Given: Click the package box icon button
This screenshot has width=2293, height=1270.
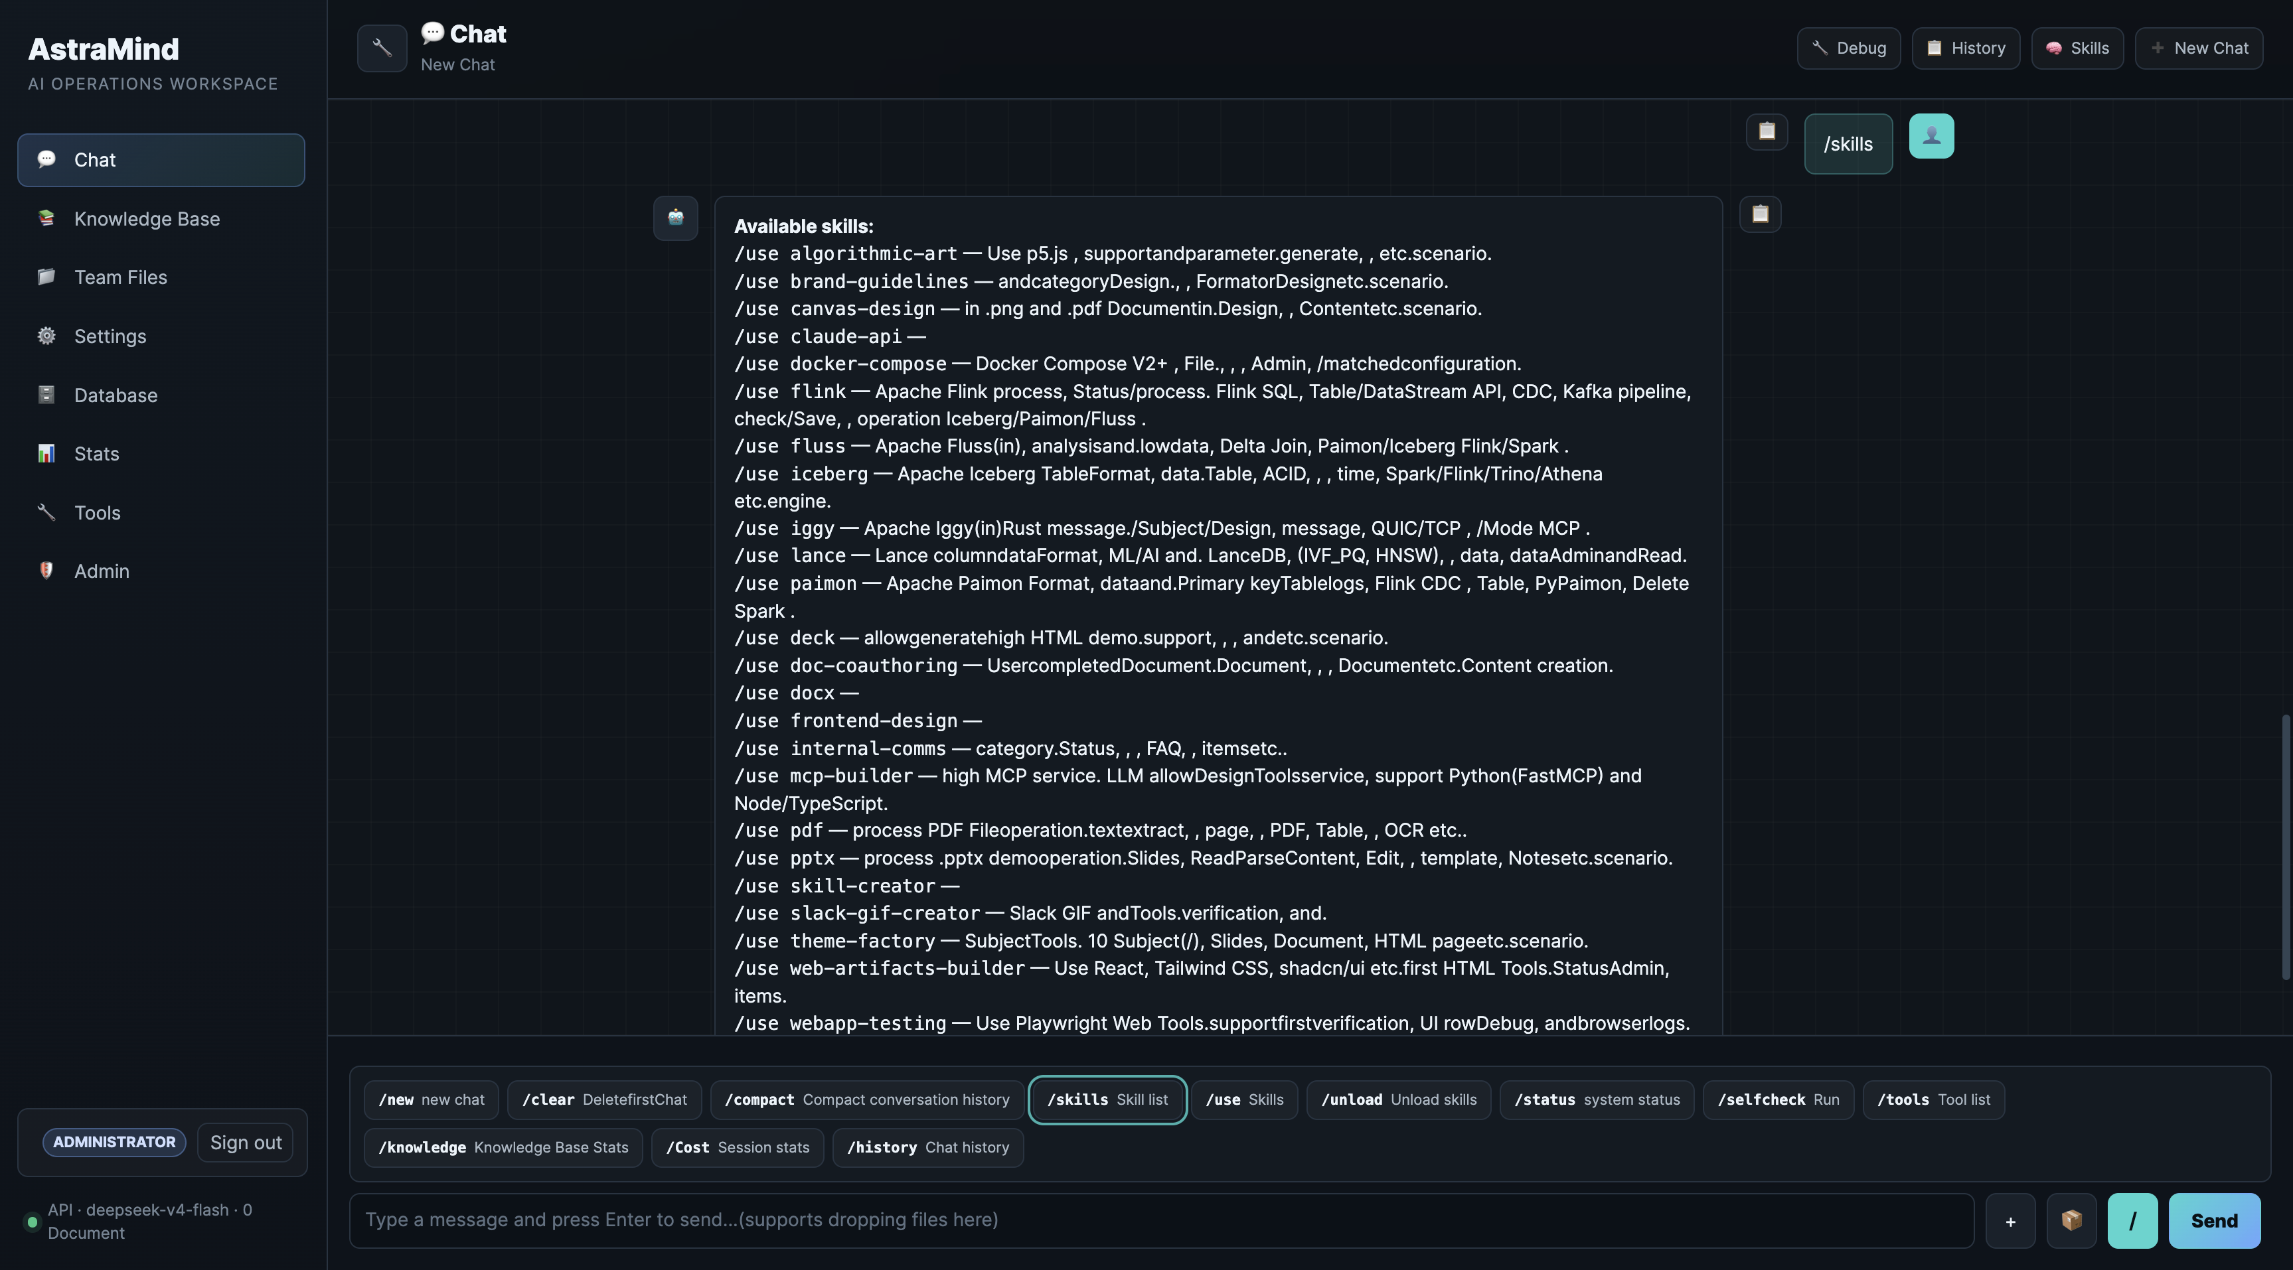Looking at the screenshot, I should pos(2071,1220).
